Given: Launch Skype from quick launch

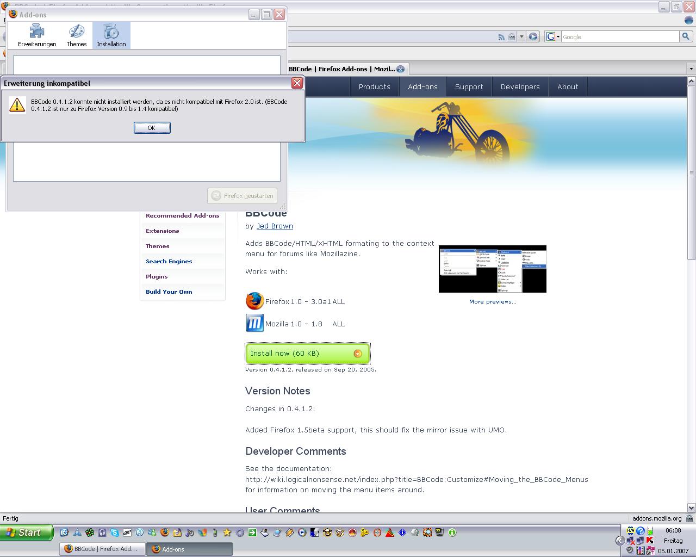Looking at the screenshot, I should 115,533.
